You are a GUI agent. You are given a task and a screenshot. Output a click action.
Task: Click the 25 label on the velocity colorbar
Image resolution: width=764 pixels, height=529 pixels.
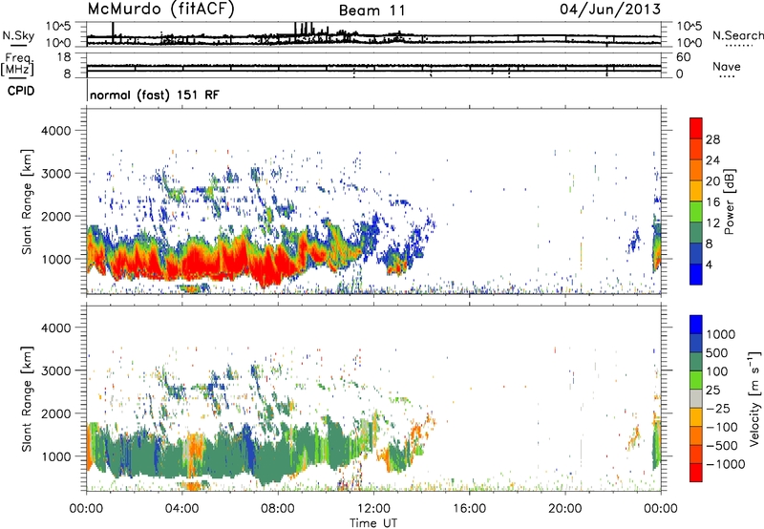point(712,391)
